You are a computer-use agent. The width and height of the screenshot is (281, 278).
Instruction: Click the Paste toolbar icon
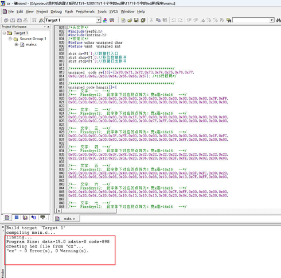coord(165,20)
